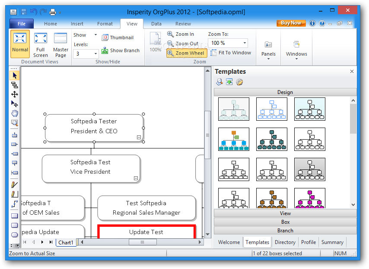Viewport: 369px width, 269px height.
Task: Close the Templates panel
Action: (x=352, y=72)
